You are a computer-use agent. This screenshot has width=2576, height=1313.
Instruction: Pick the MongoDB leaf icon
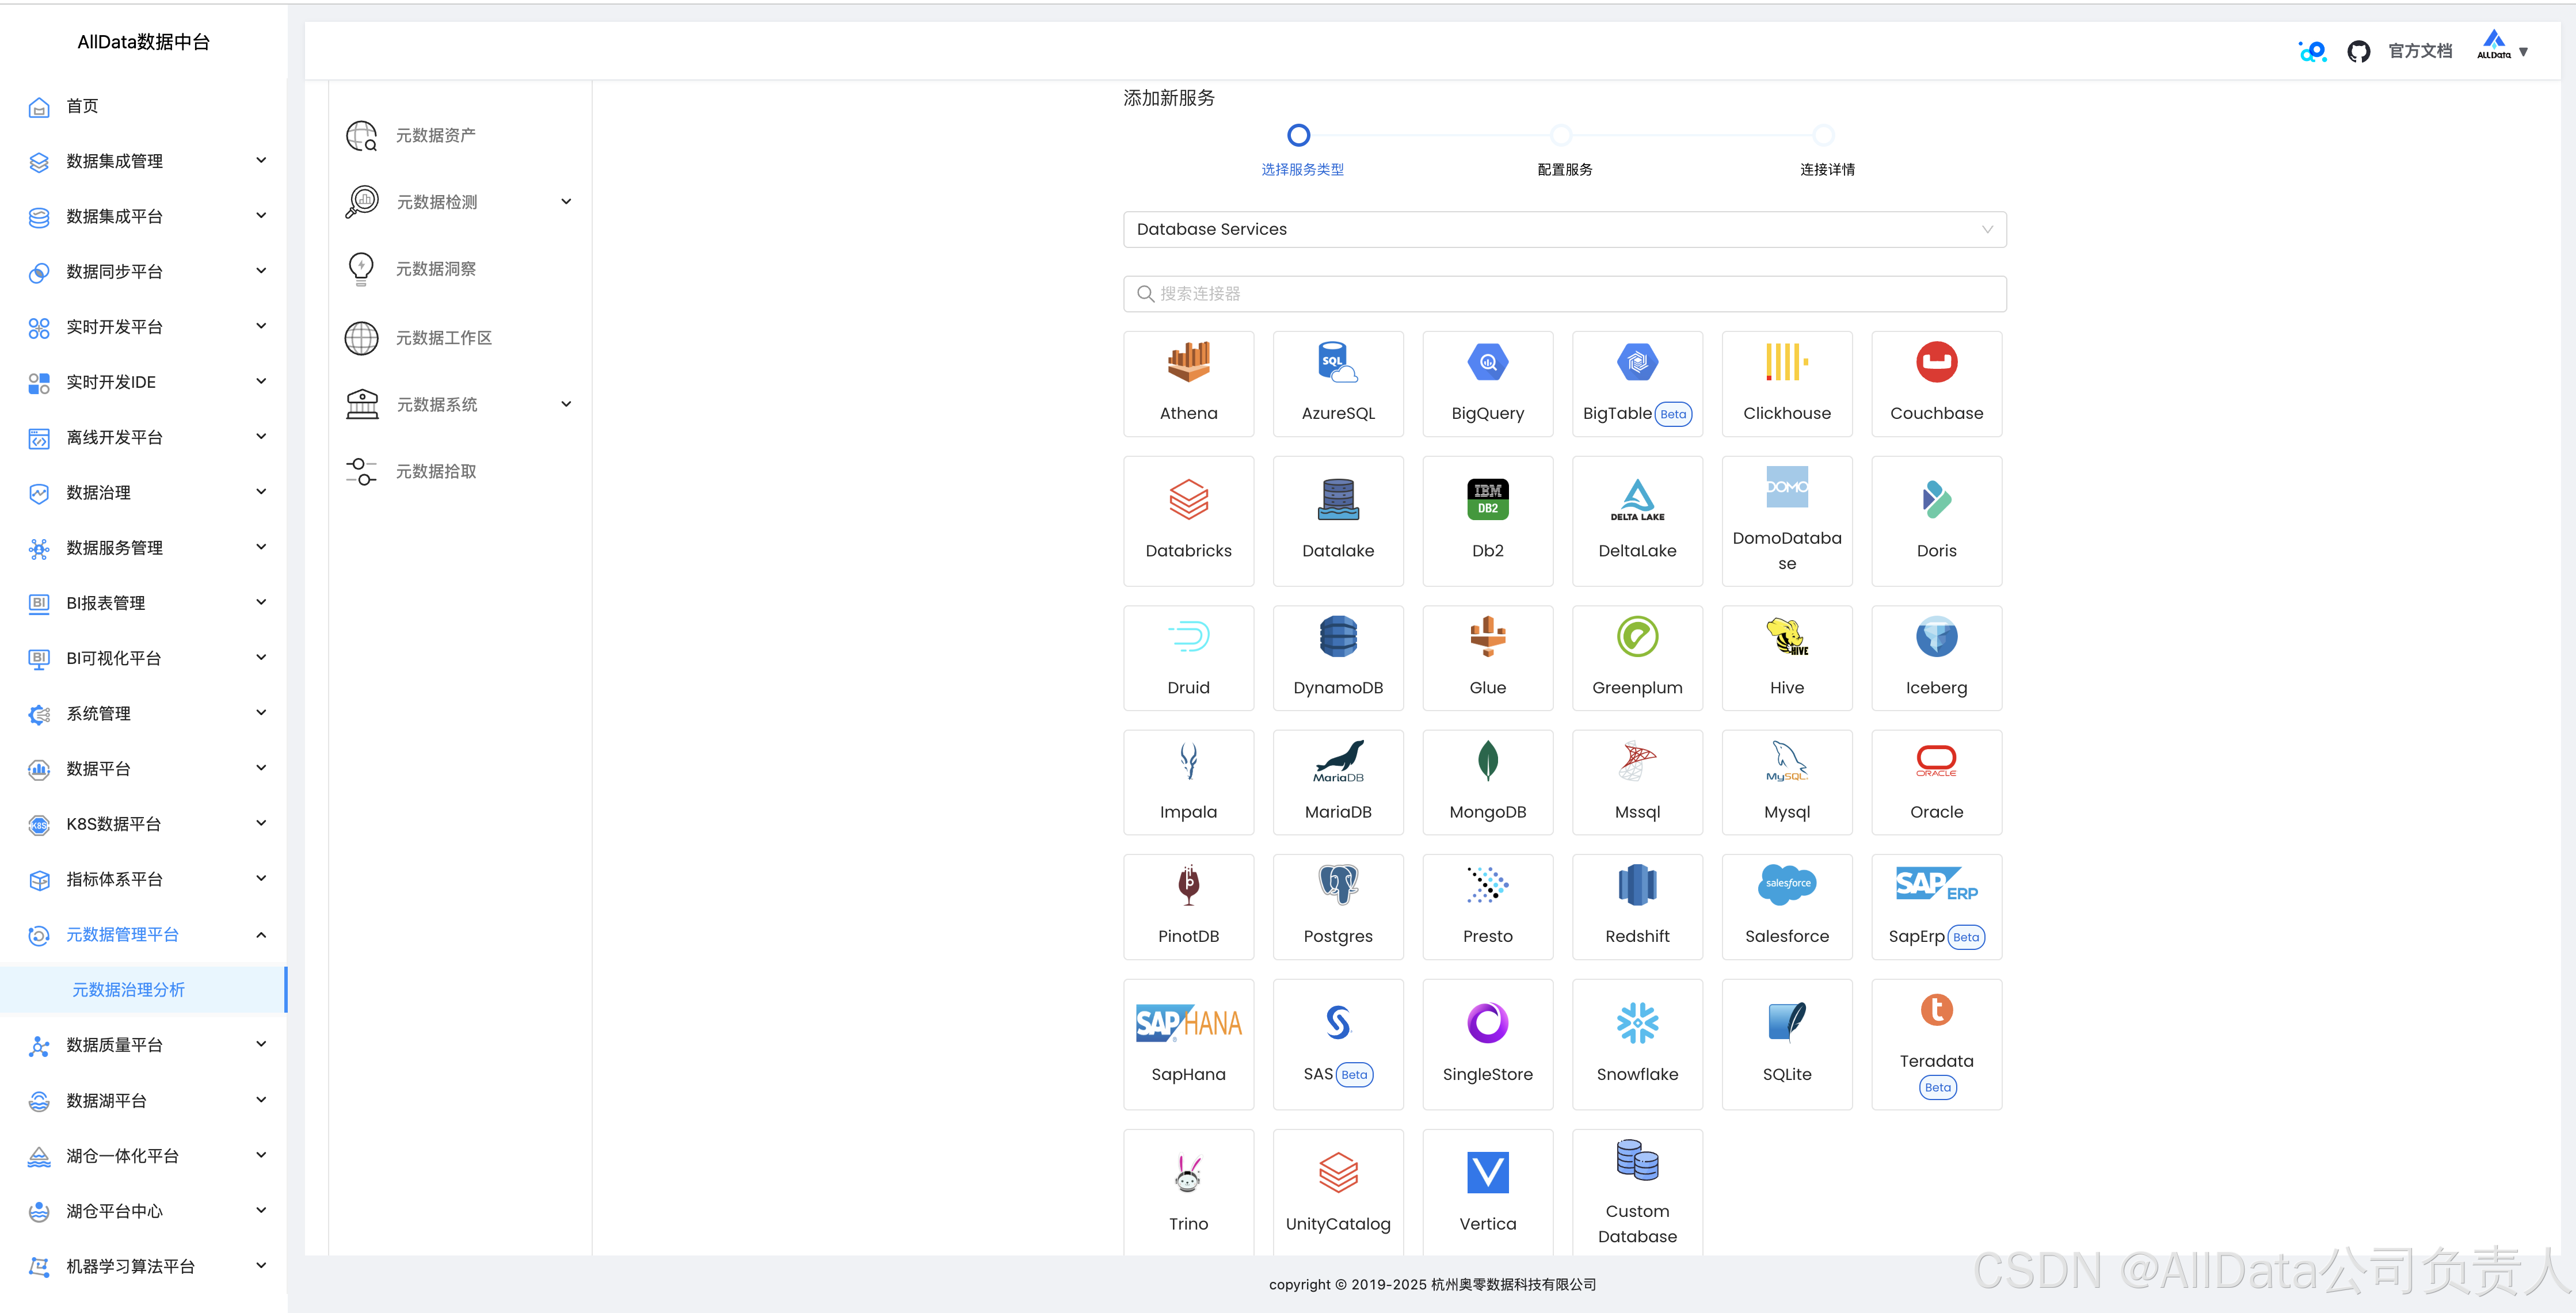(1487, 761)
